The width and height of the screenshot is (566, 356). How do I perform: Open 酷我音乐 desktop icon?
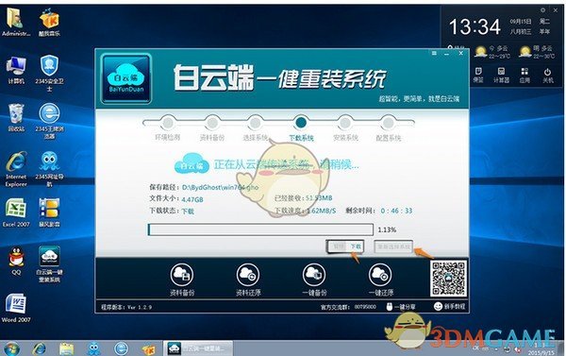tap(49, 23)
